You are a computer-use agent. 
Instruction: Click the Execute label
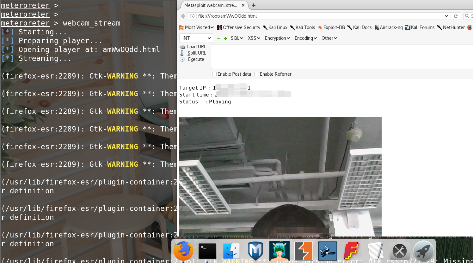point(196,59)
